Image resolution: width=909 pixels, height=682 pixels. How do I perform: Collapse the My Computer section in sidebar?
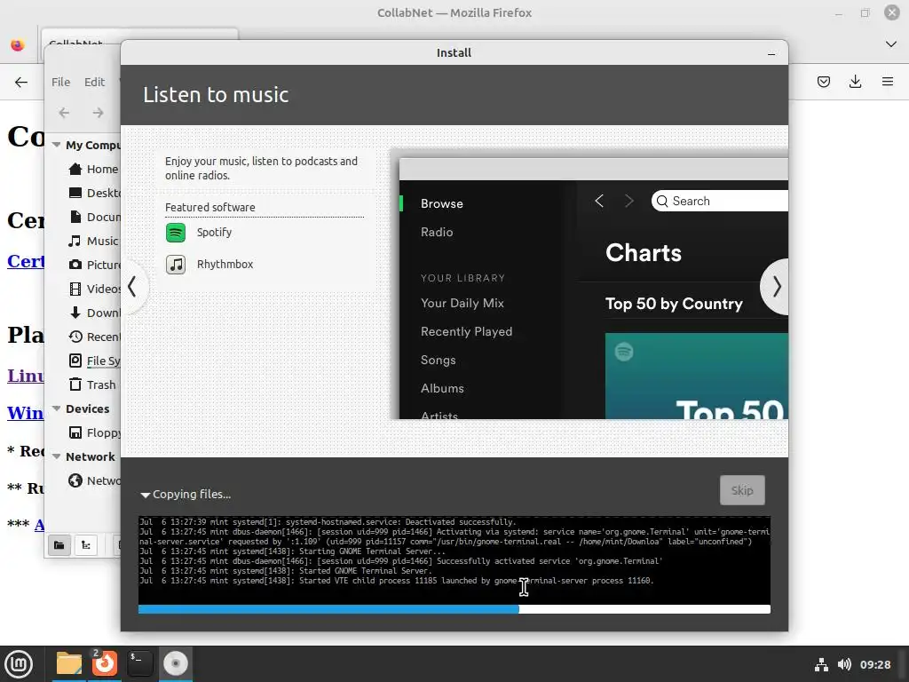(56, 145)
